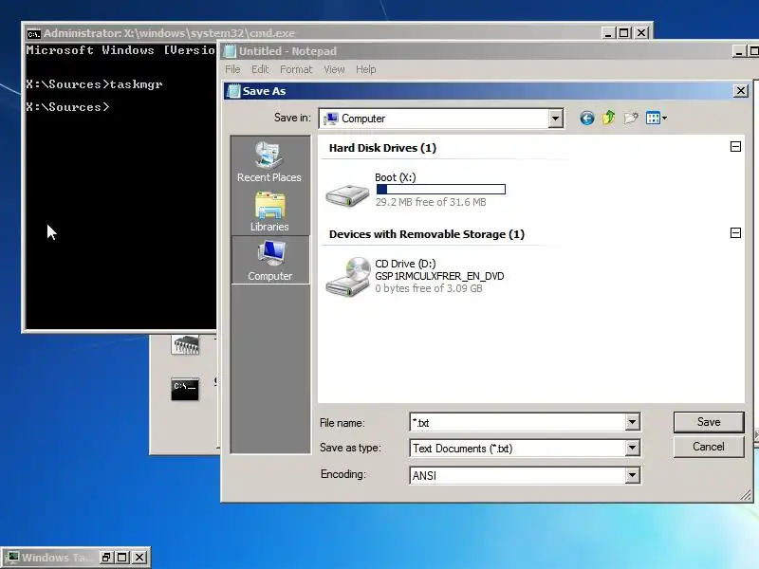The height and width of the screenshot is (569, 759).
Task: Open Libraries from the places bar
Action: click(x=269, y=211)
